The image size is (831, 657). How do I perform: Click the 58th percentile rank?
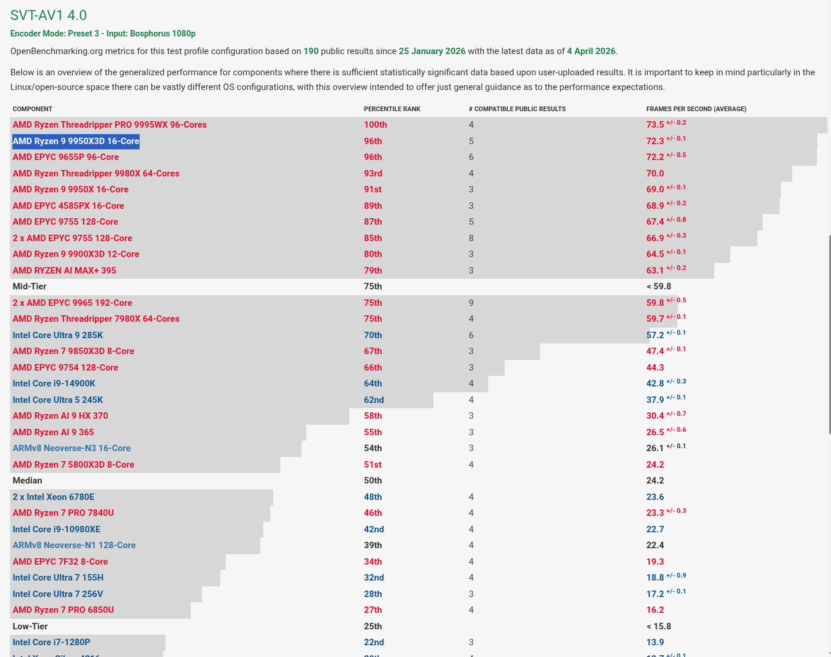coord(373,416)
